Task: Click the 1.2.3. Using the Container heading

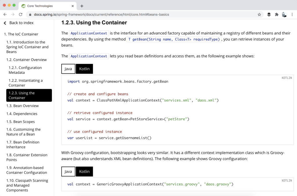Action: (94, 23)
